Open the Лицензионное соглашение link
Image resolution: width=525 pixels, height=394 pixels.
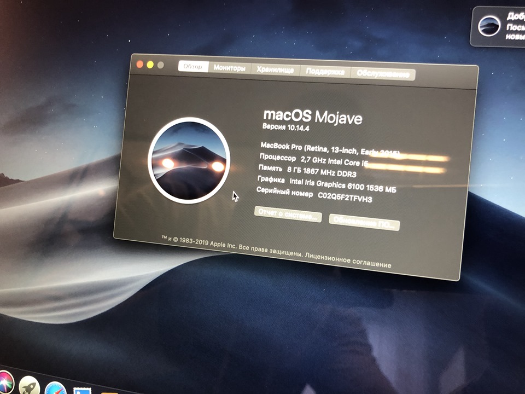point(348,260)
